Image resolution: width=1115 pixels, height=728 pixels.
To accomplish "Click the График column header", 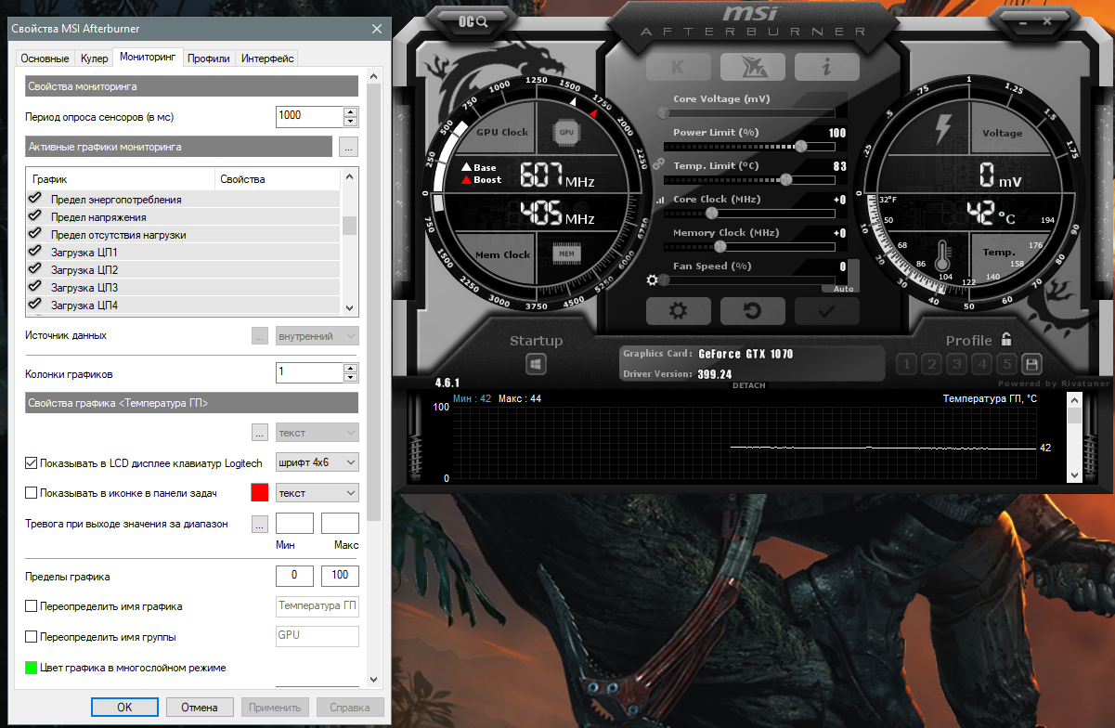I will pyautogui.click(x=121, y=179).
